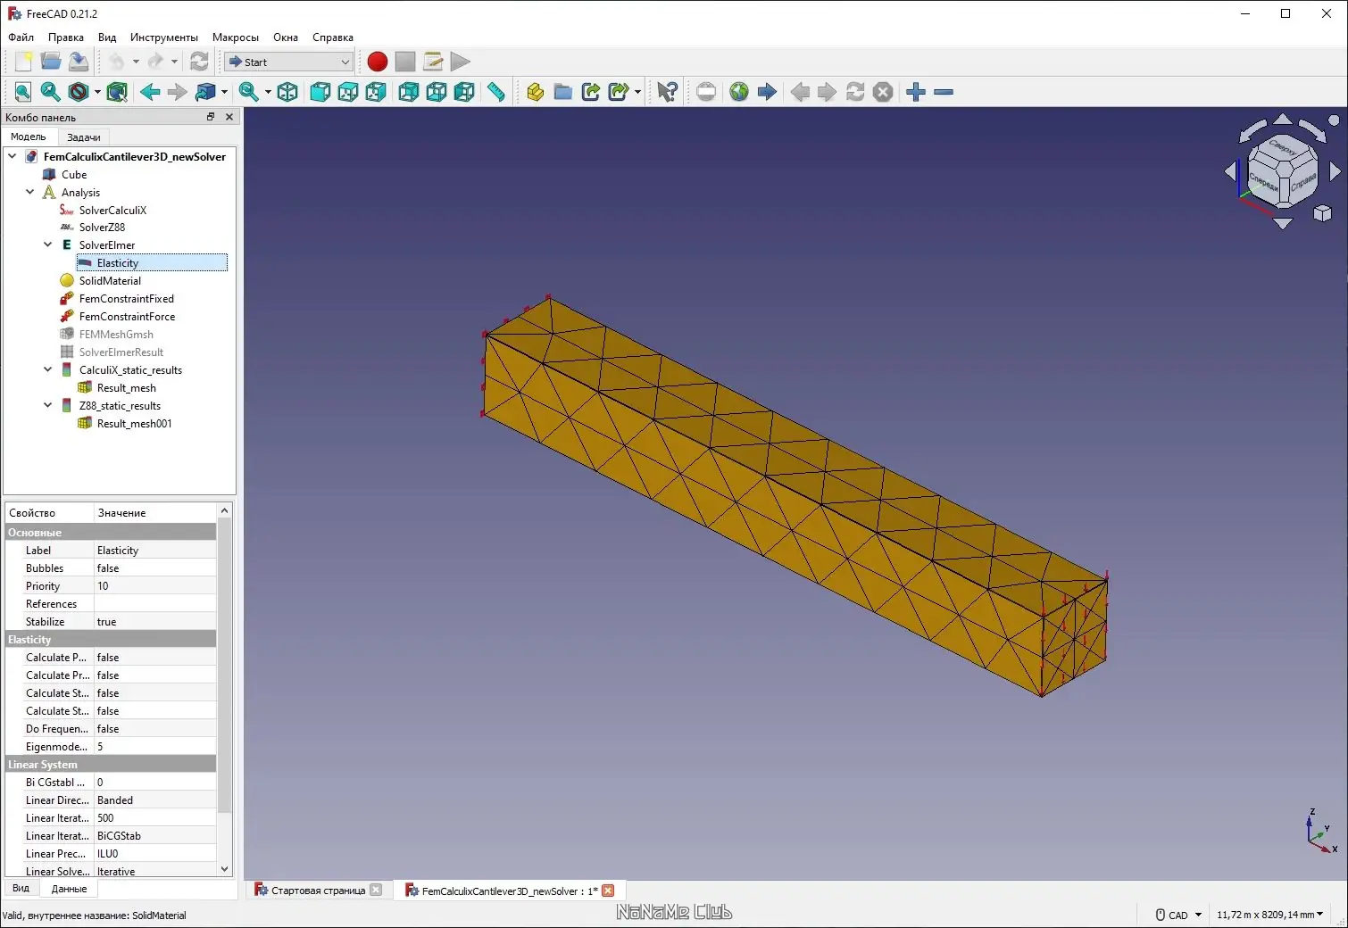Zoom out with the minus icon
This screenshot has width=1348, height=928.
point(944,92)
